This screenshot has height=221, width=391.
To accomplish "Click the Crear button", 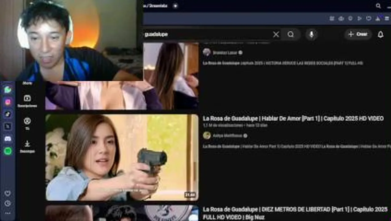I will coord(358,34).
